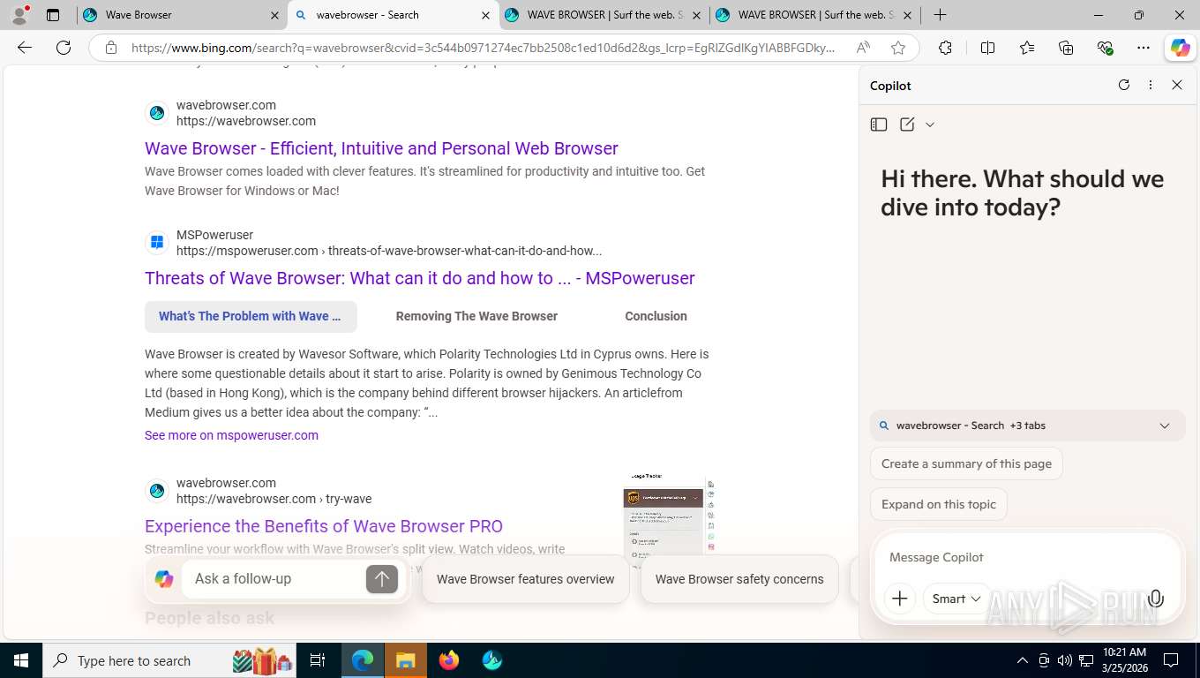Viewport: 1200px width, 678px height.
Task: Open the Copilot conversations sidebar icon
Action: 879,124
